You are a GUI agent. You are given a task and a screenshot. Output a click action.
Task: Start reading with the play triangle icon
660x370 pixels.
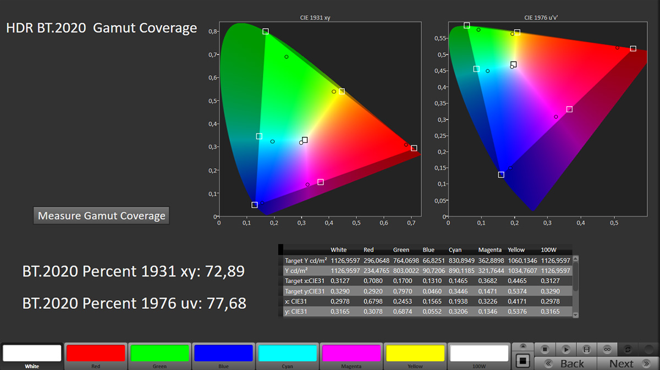coord(565,349)
